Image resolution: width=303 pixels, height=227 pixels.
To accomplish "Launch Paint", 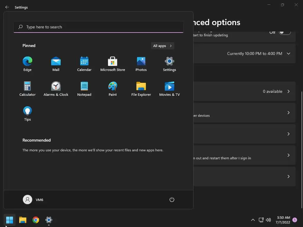I will coord(113,89).
